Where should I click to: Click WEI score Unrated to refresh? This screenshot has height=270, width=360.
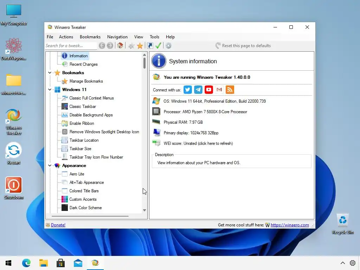[198, 143]
